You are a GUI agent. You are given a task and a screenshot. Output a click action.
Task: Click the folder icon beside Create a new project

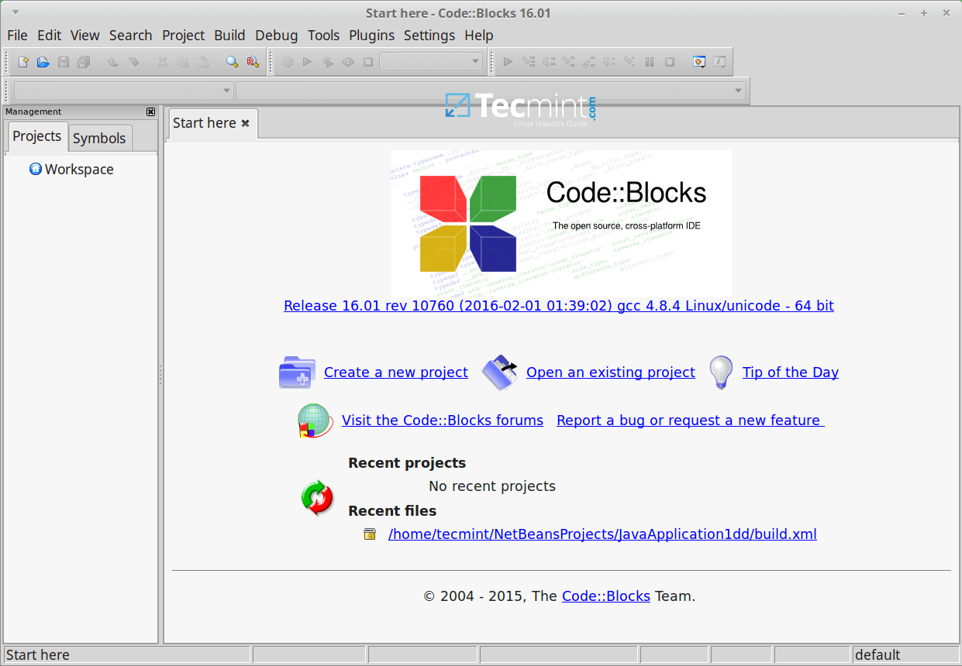coord(296,372)
